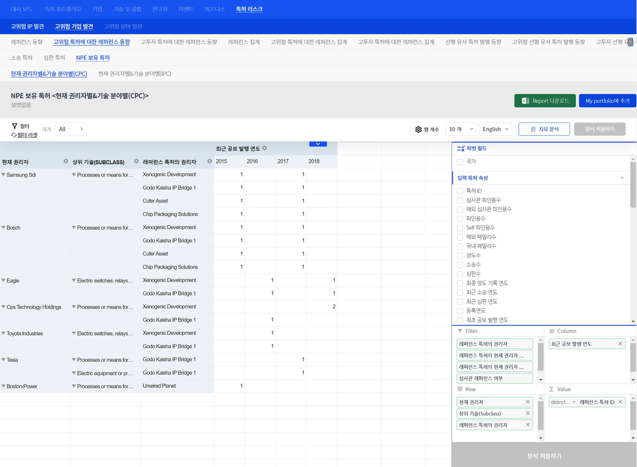Click the 필터 funnel icon
This screenshot has width=637, height=467.
(14, 126)
